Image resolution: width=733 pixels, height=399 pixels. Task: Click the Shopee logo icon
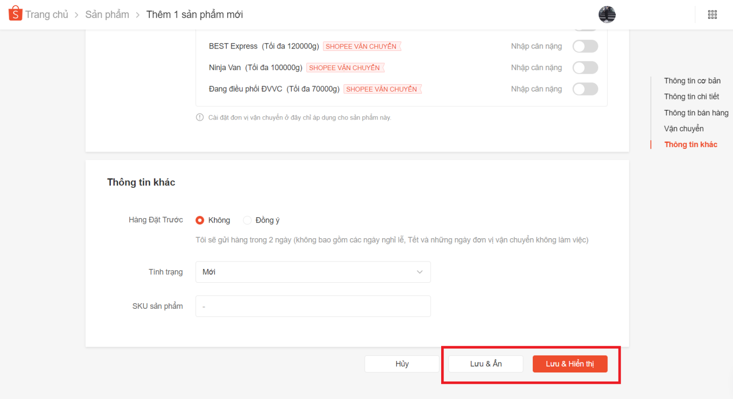[x=15, y=14]
